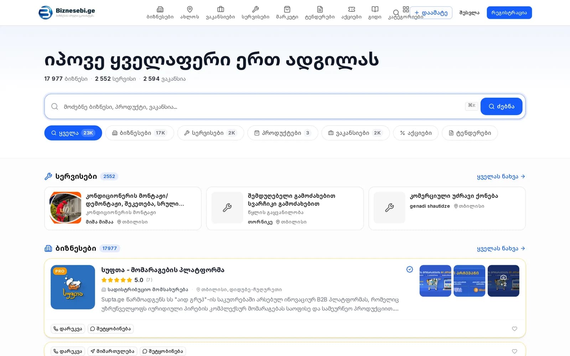Toggle favorite heart on the bottom card
The width and height of the screenshot is (570, 356).
[x=514, y=351]
